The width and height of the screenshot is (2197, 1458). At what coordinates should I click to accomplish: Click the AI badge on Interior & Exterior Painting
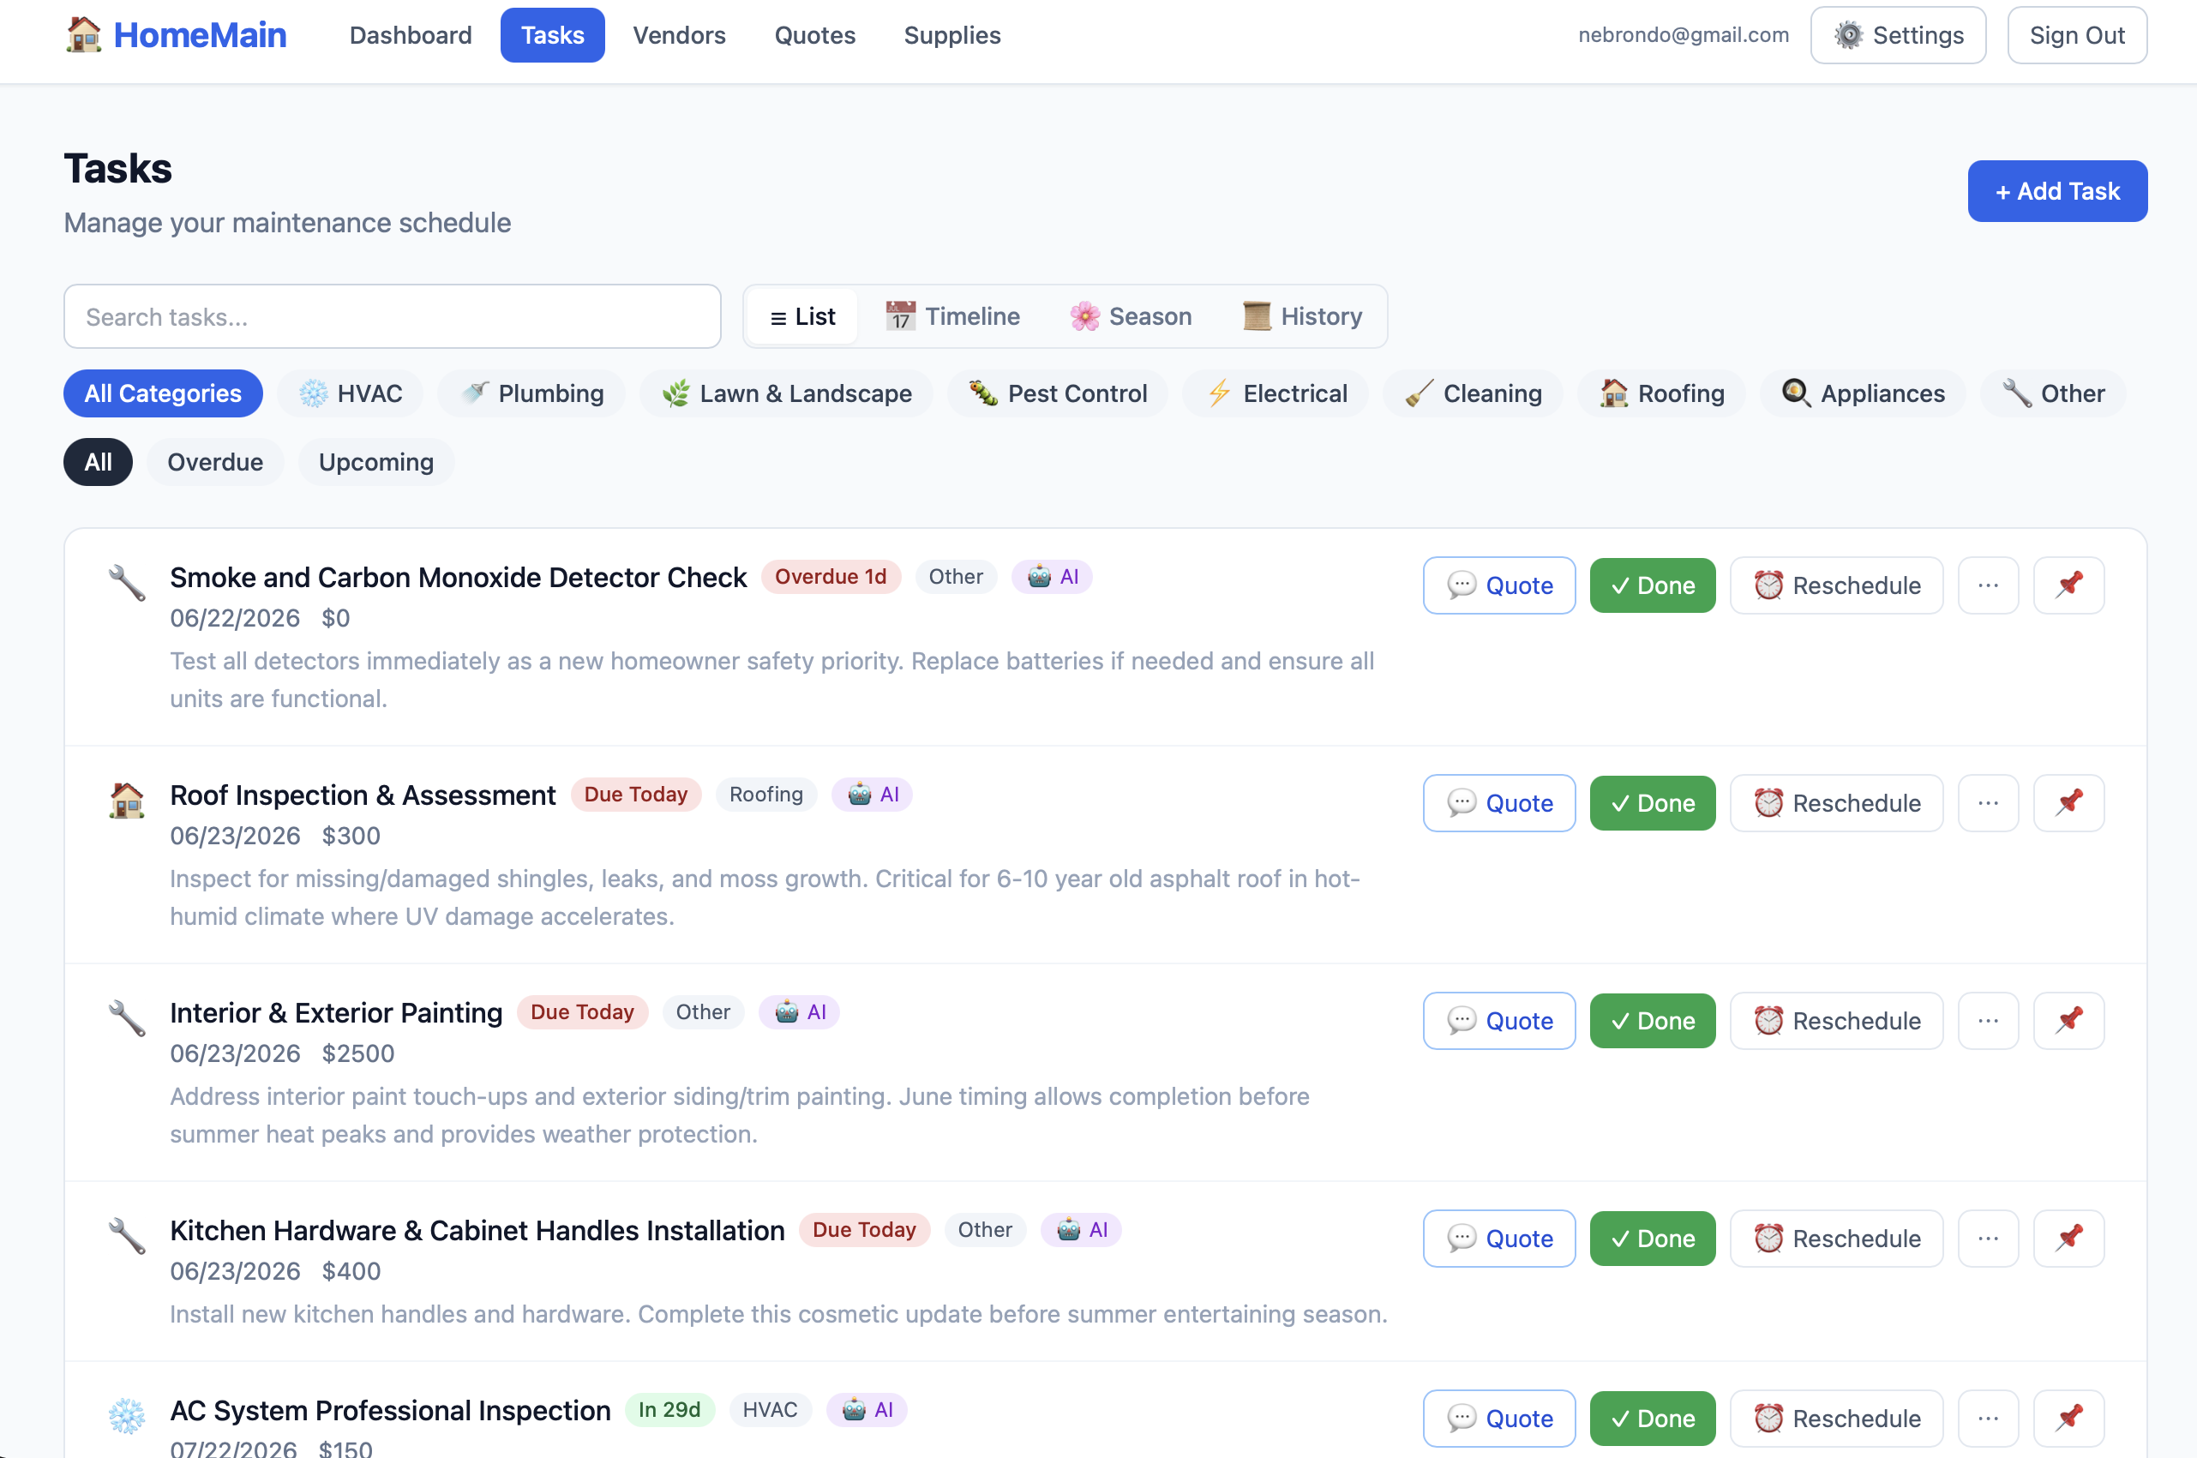[799, 1011]
